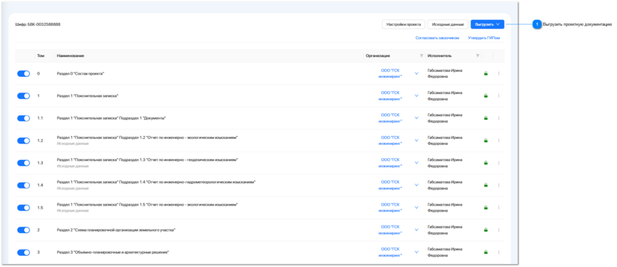Click the green lock icon in volume 1.2 row
Viewport: 617px width, 267px height.
486,141
